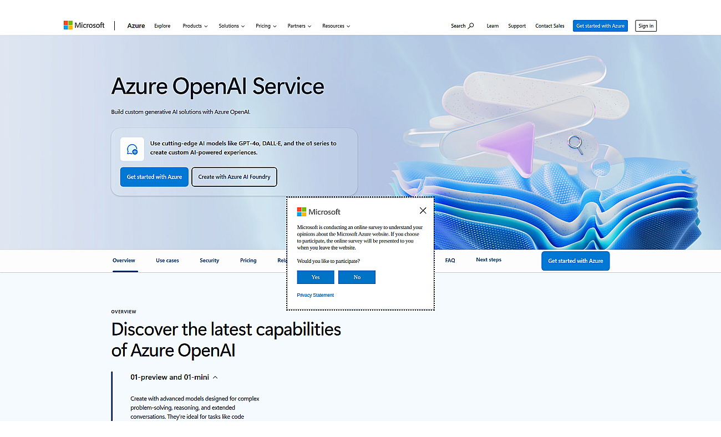Image resolution: width=721 pixels, height=437 pixels.
Task: Open the Explore menu item
Action: (163, 26)
